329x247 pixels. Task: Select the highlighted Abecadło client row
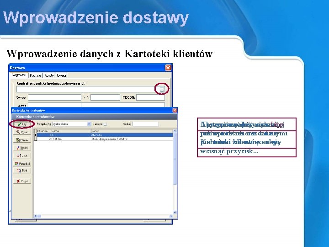point(105,135)
